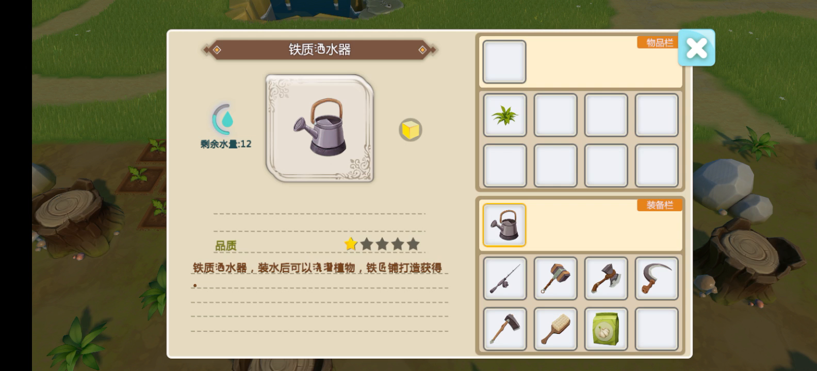The image size is (817, 371).
Task: Select the hoe tool icon
Action: pyautogui.click(x=504, y=329)
